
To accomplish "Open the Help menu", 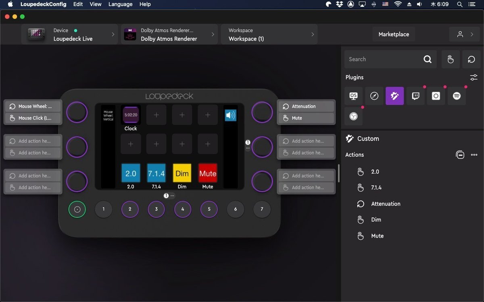I will coord(145,4).
